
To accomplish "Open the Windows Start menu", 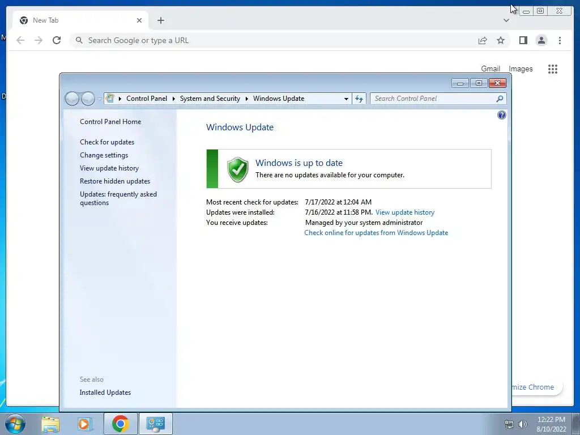I will (15, 424).
